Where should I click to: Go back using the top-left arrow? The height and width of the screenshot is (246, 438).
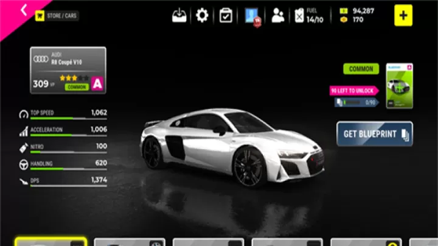point(24,10)
